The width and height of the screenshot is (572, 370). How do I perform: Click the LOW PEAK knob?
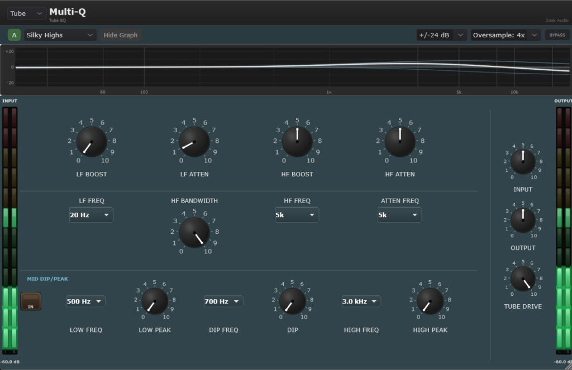coord(155,301)
